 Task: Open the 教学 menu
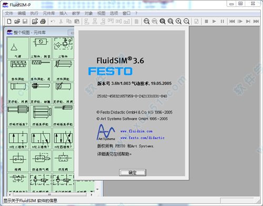(x=76, y=13)
